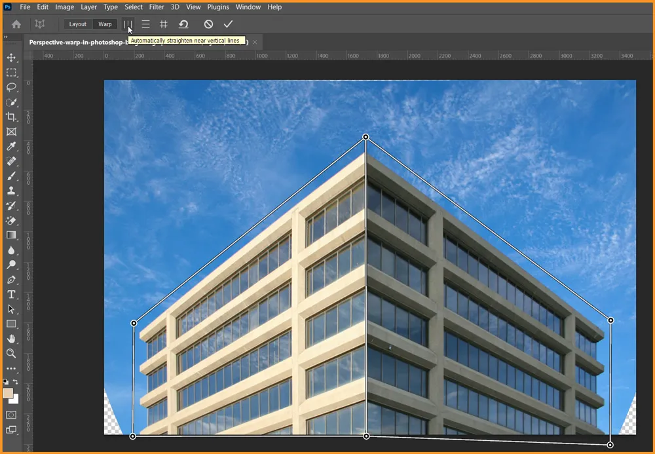Switch to Layout mode
The height and width of the screenshot is (454, 655).
coord(78,24)
